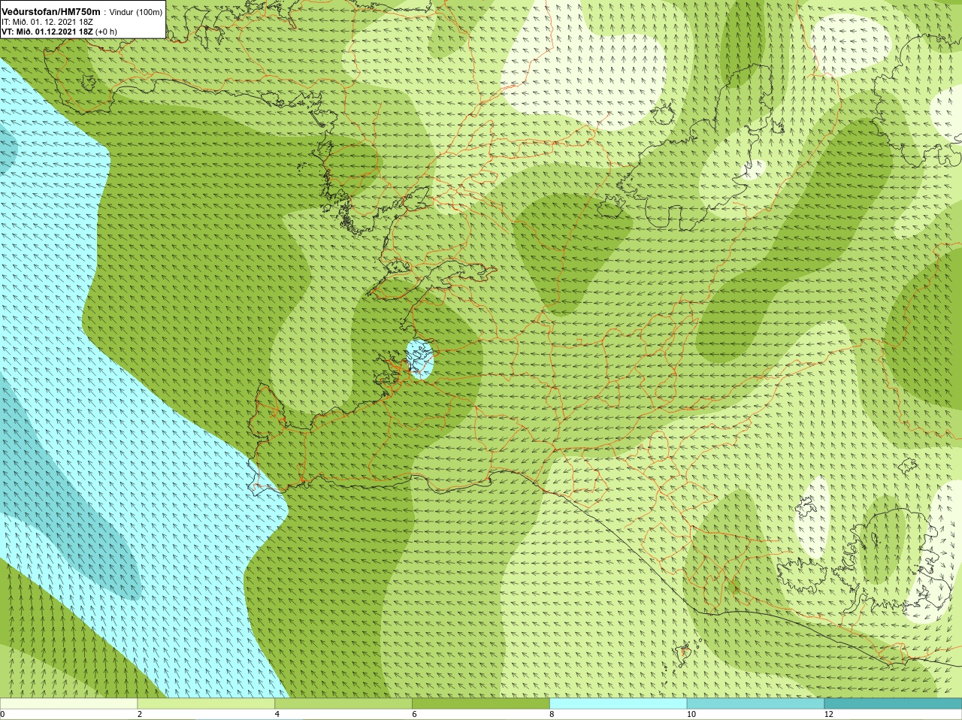Viewport: 962px width, 720px height.
Task: Click the legend value label '12'
Action: pyautogui.click(x=829, y=714)
